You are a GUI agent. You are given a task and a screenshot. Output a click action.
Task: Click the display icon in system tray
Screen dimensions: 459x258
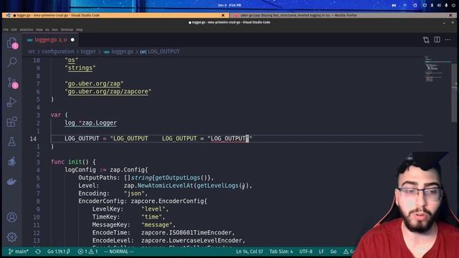point(425,5)
